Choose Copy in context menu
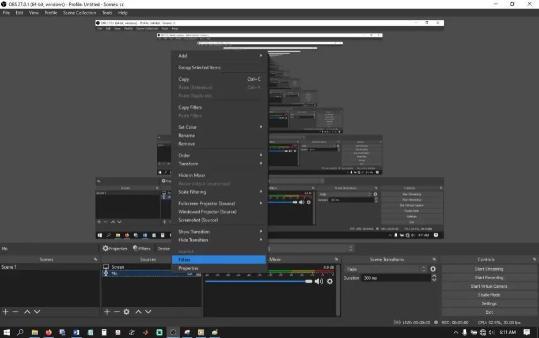Image resolution: width=539 pixels, height=338 pixels. 219,79
